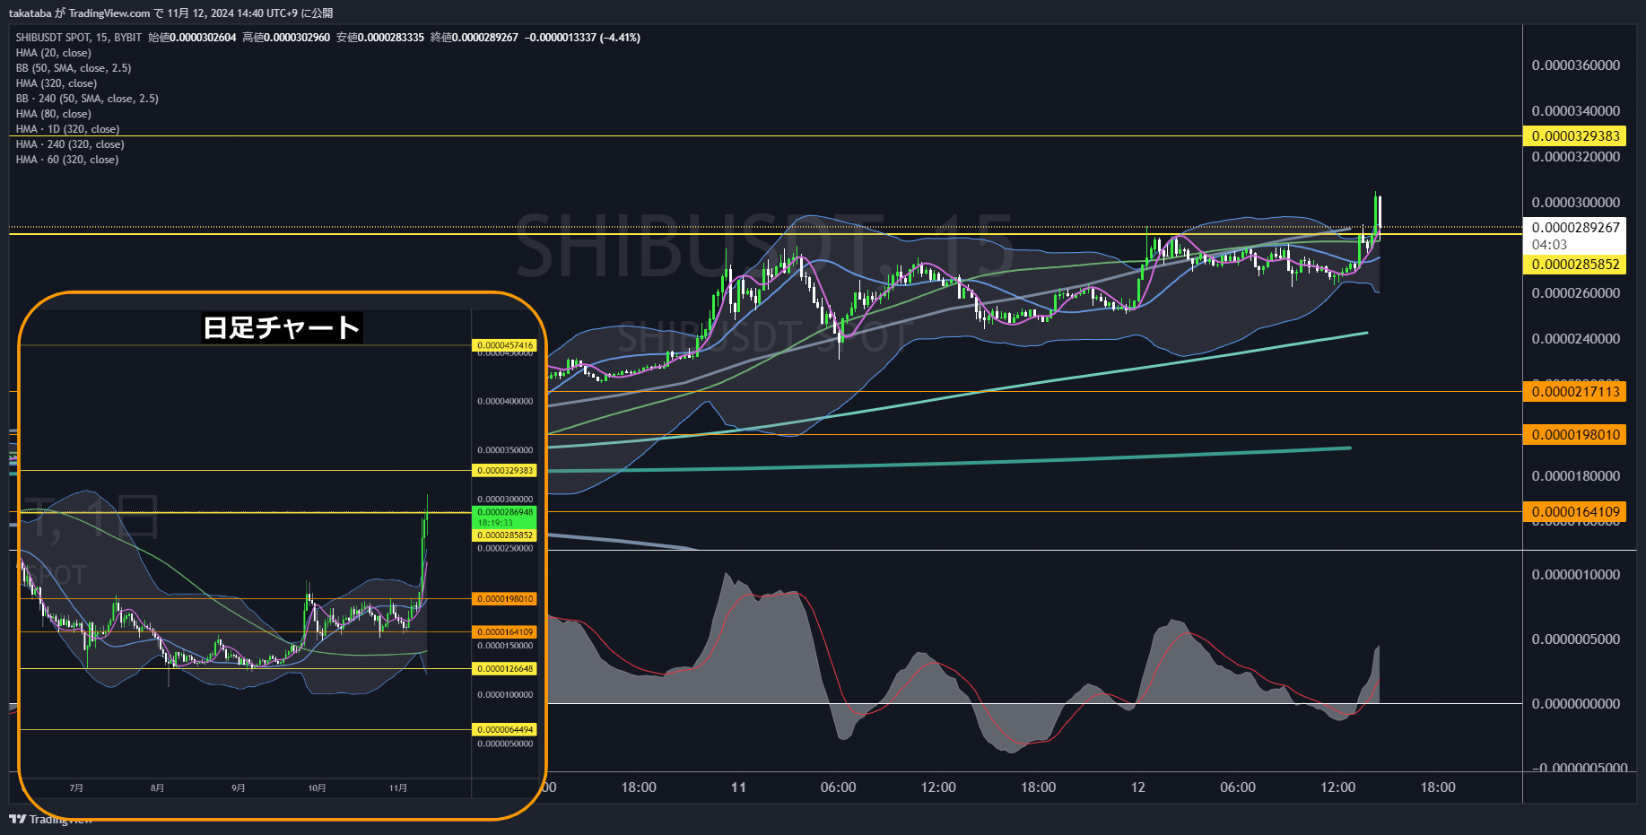Select the HMA · 1D (320, close) legend
The image size is (1646, 835).
point(67,129)
